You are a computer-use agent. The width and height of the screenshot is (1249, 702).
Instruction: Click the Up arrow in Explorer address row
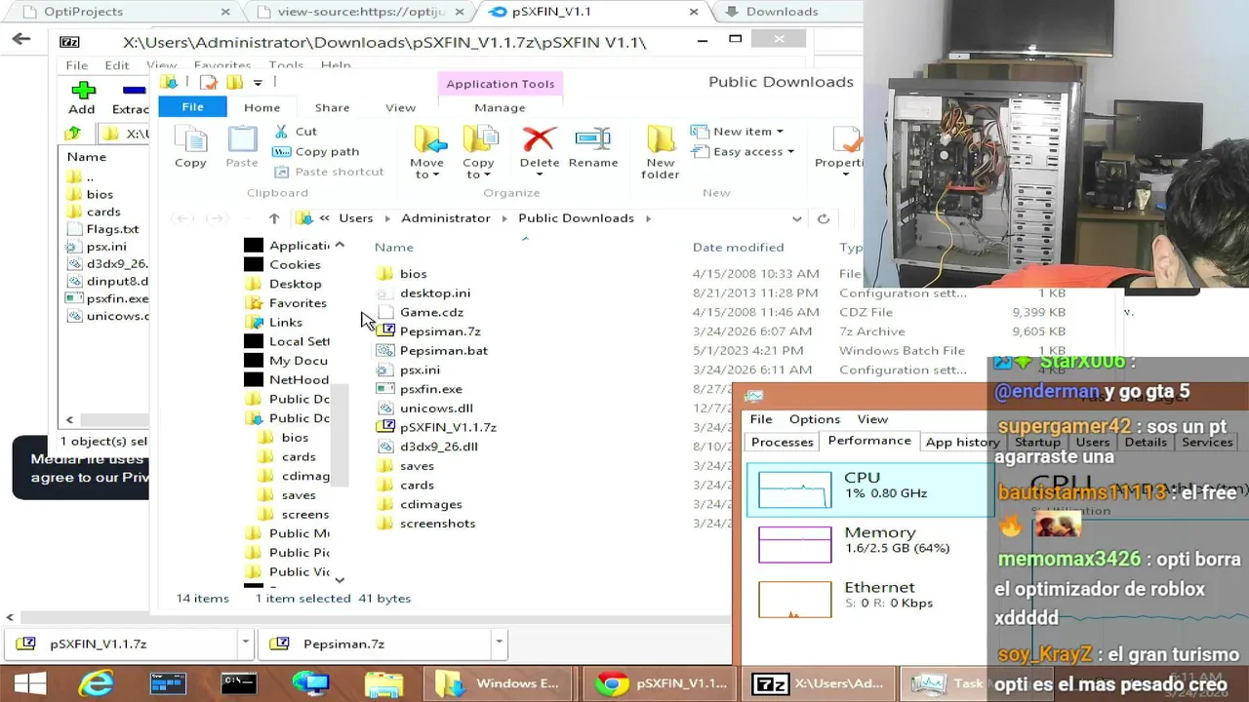[274, 218]
